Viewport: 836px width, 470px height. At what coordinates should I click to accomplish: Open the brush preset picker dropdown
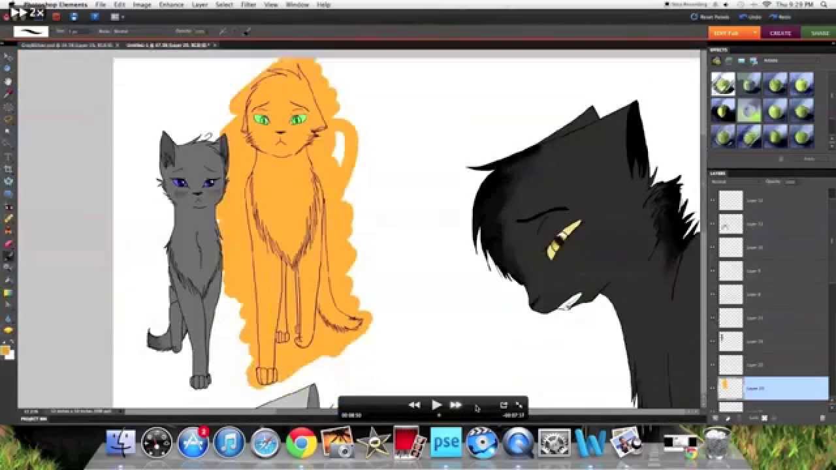(x=31, y=31)
